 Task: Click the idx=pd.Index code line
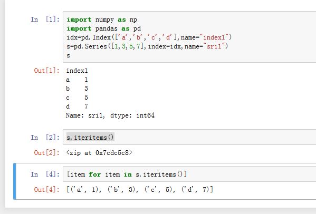click(x=149, y=37)
